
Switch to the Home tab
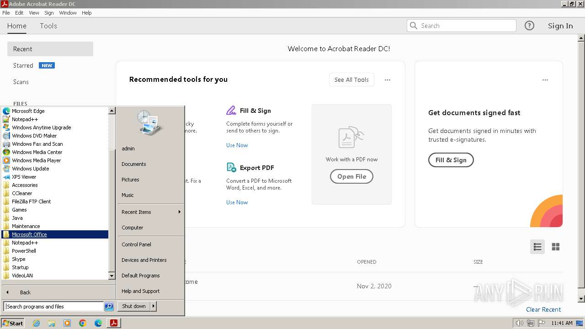17,26
